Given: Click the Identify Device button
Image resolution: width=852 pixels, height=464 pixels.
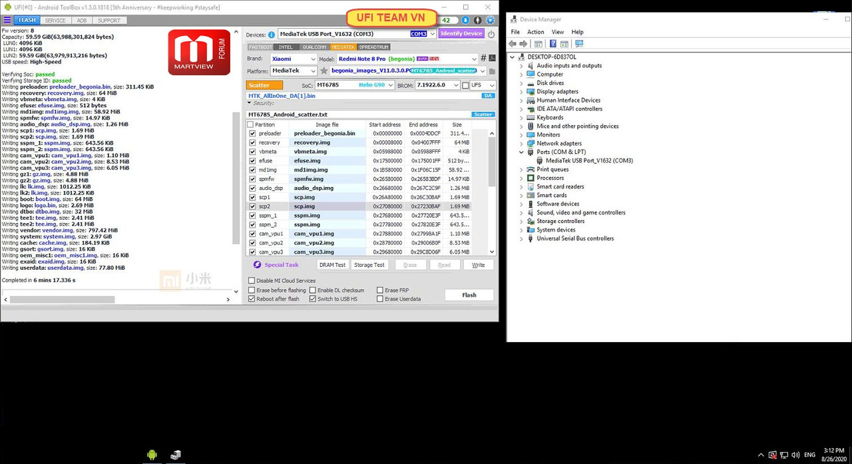Looking at the screenshot, I should (461, 34).
